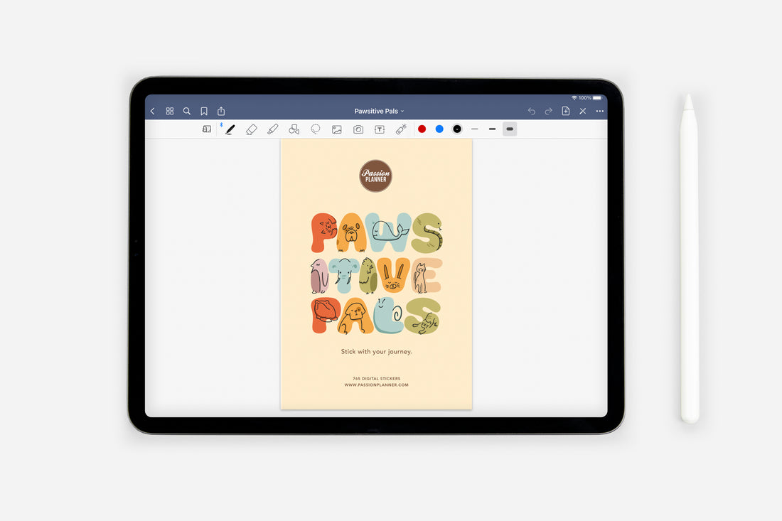This screenshot has width=782, height=521.
Task: Bookmark the current page
Action: 204,111
